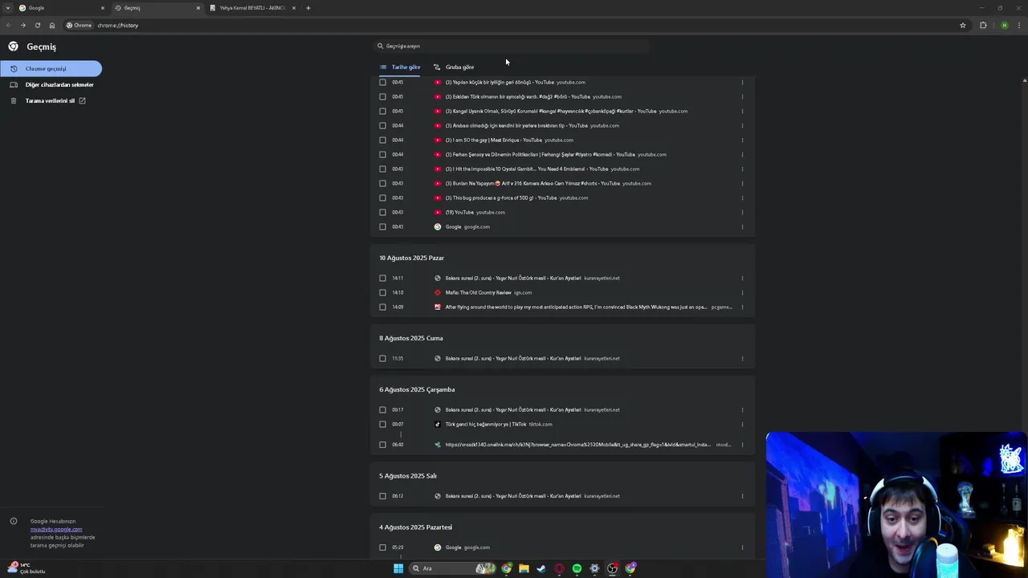Click the 'Geçmişte arayın' search field
Viewport: 1028px width, 578px height.
pos(511,46)
